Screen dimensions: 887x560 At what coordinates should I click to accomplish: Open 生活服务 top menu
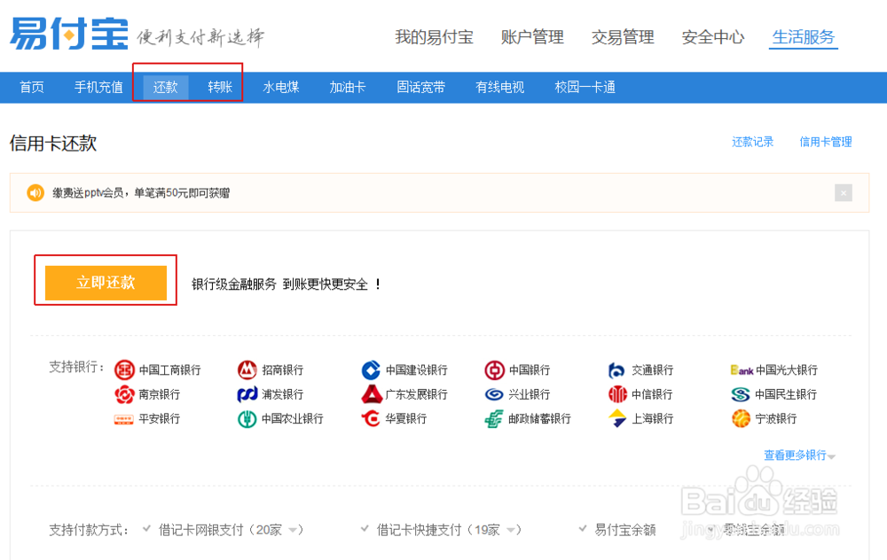point(804,37)
